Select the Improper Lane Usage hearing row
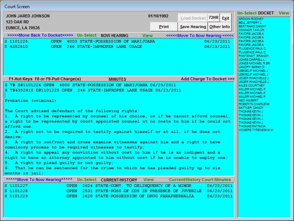The image size is (294, 221). click(x=117, y=47)
